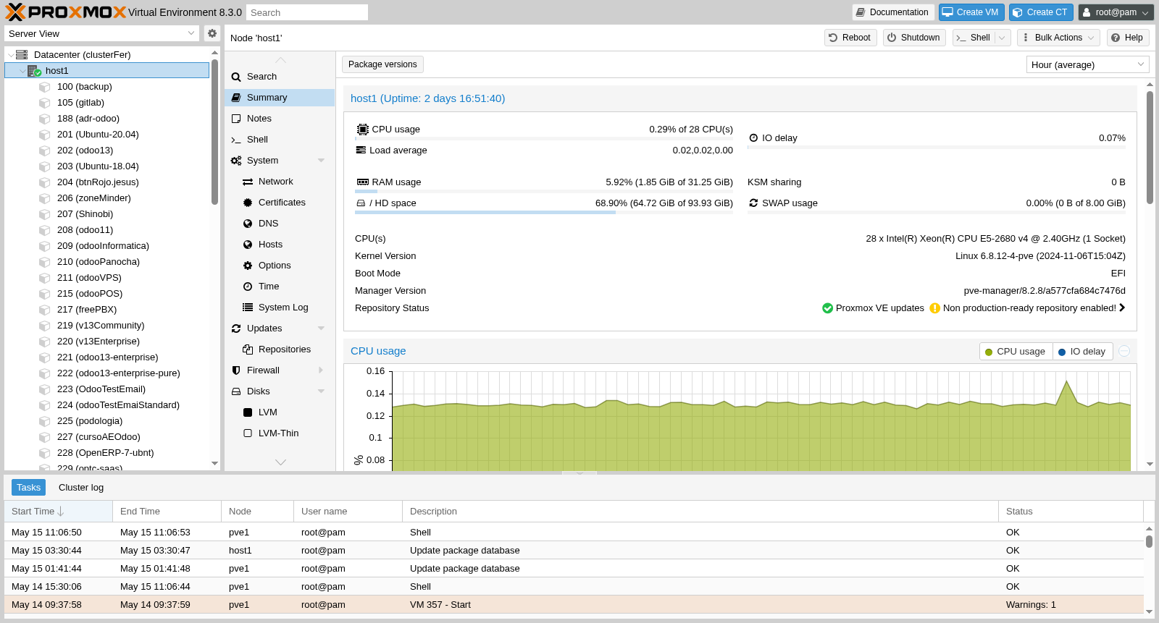
Task: Click the Certificates badge icon
Action: (248, 203)
